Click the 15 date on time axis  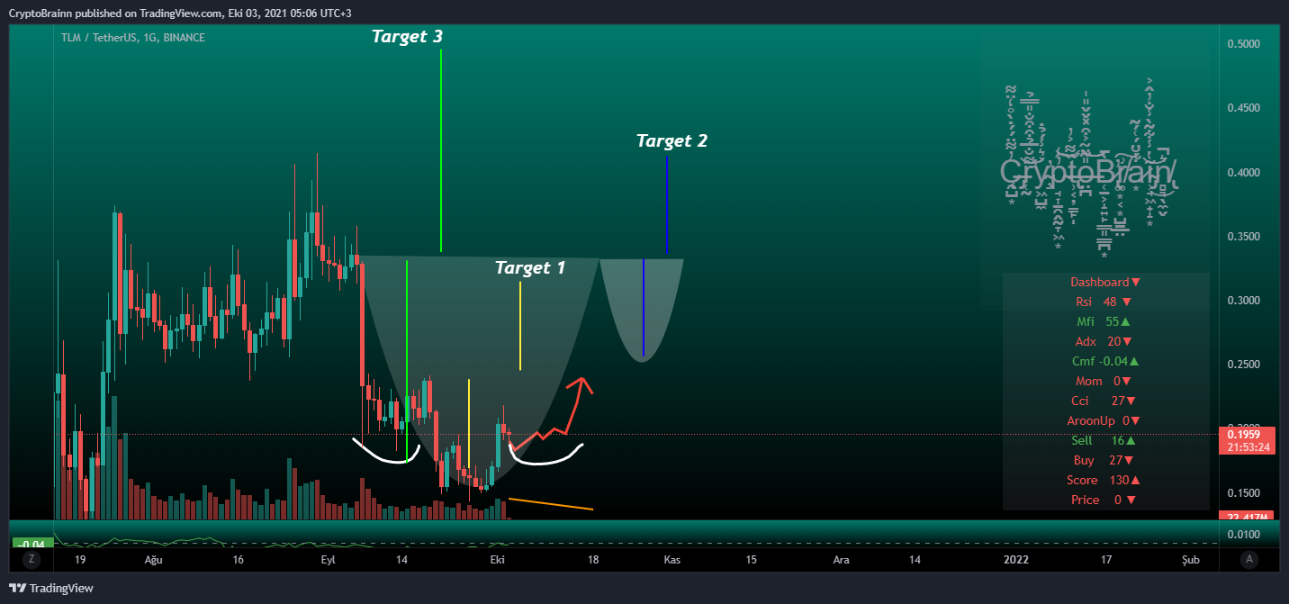[x=751, y=559]
